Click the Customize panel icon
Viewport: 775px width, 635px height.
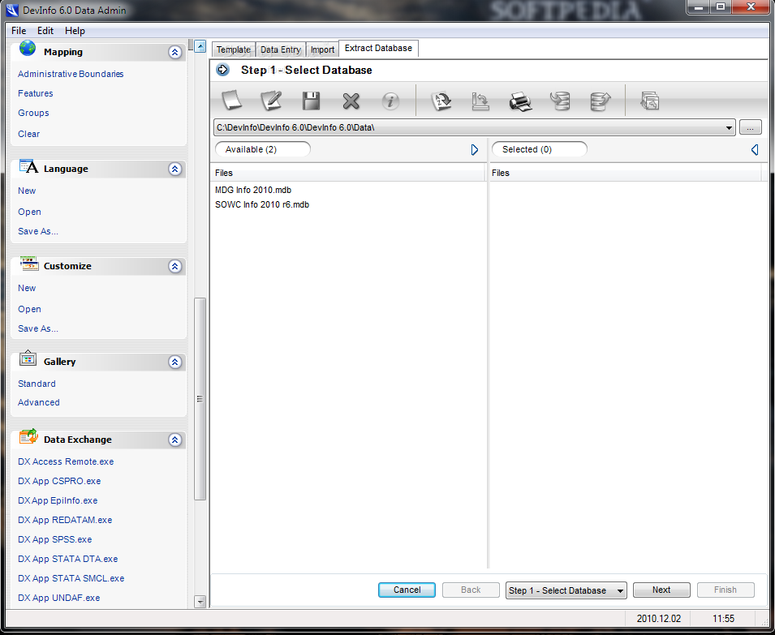coord(28,264)
